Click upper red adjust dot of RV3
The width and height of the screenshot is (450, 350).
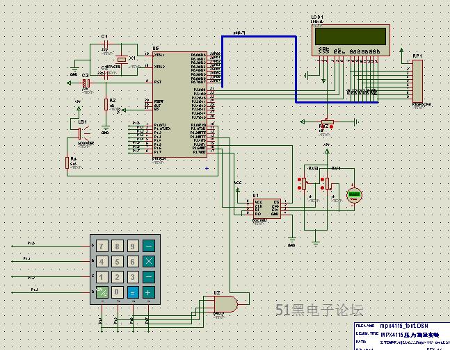click(x=299, y=180)
